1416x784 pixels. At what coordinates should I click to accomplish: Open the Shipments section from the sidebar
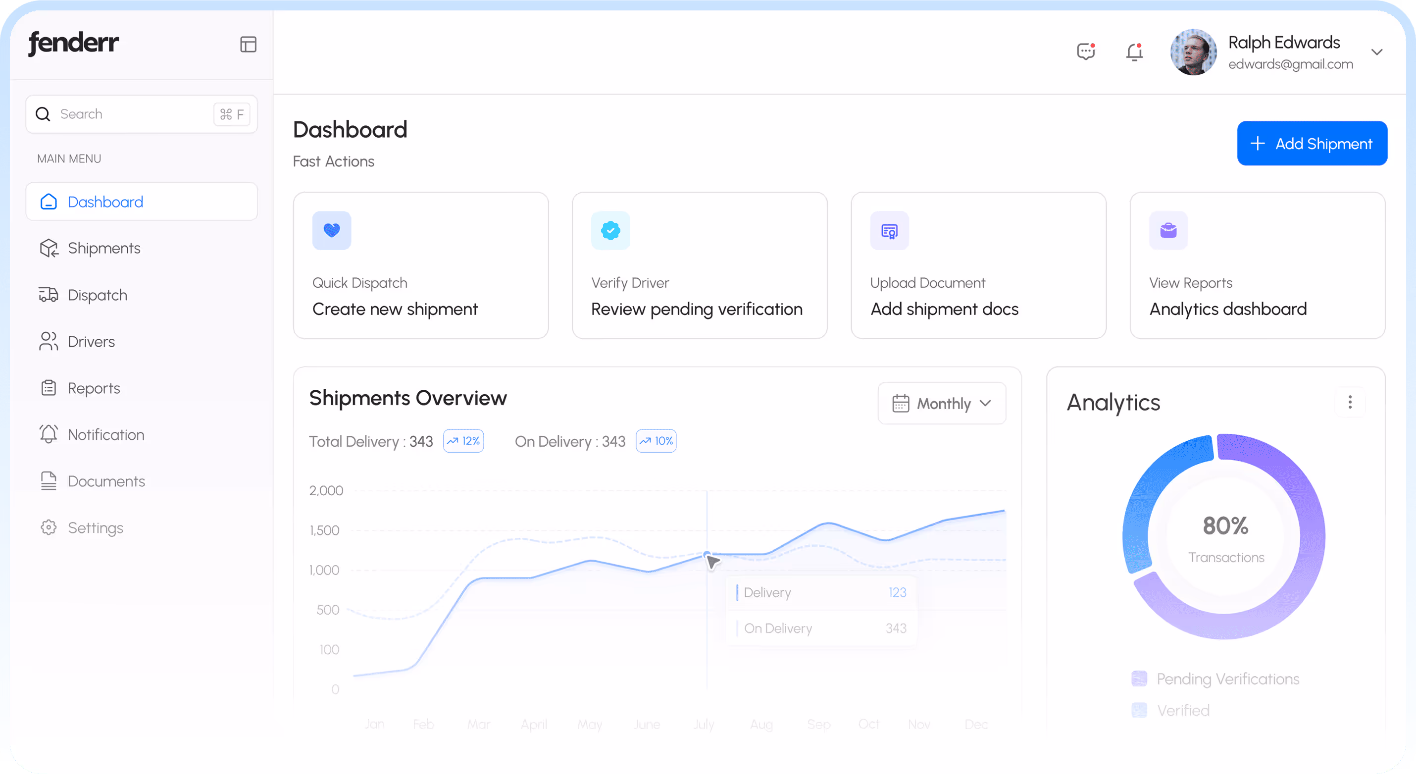click(104, 248)
